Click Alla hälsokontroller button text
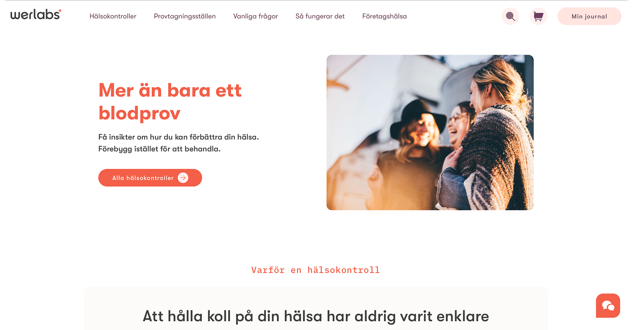Screen dimensions: 632x330 tap(143, 178)
